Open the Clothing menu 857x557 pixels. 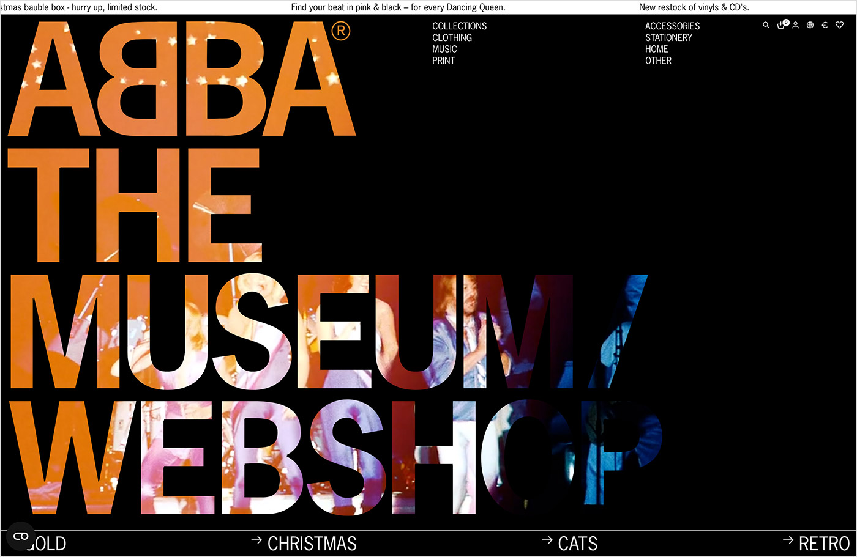[x=452, y=38]
